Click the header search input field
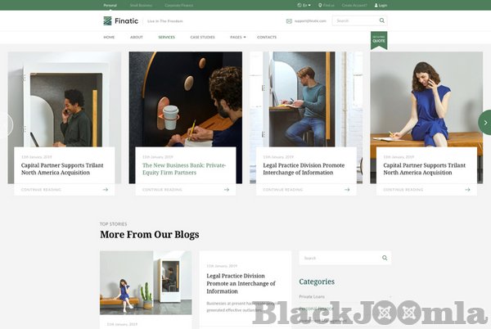This screenshot has width=491, height=329. click(x=354, y=20)
